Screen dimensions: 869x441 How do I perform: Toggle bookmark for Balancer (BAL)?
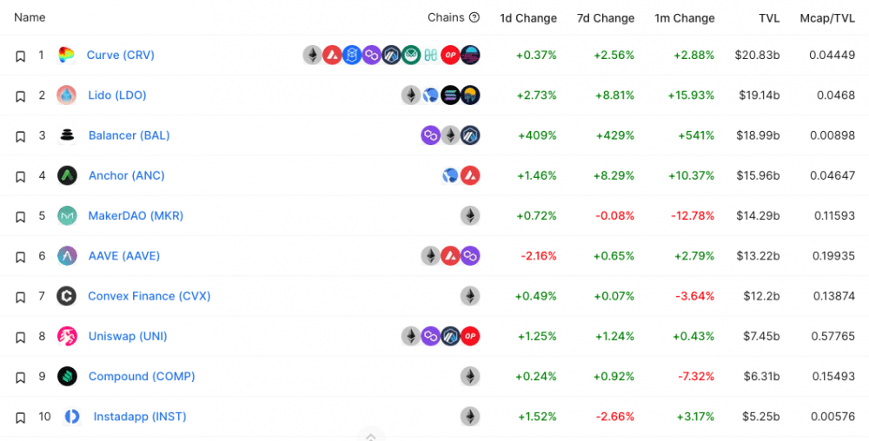tap(21, 136)
